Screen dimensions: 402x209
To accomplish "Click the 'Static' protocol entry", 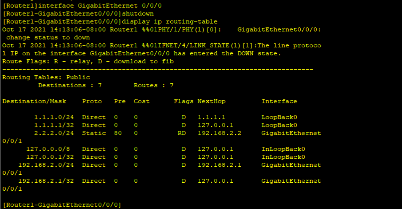I will 94,133.
